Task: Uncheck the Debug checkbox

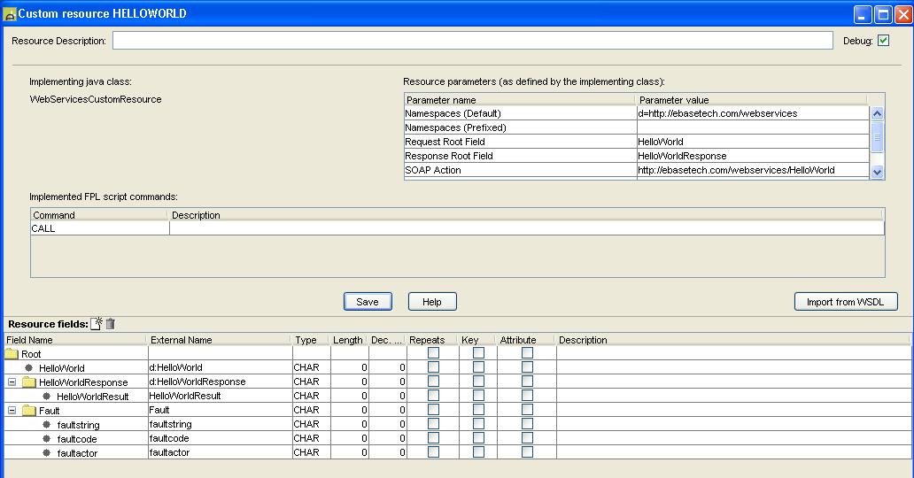Action: point(883,41)
